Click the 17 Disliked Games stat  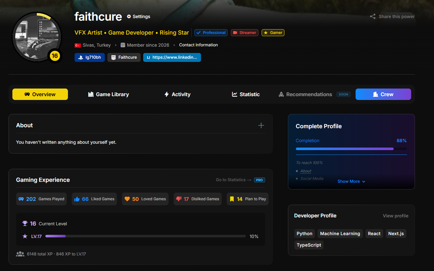tap(197, 199)
